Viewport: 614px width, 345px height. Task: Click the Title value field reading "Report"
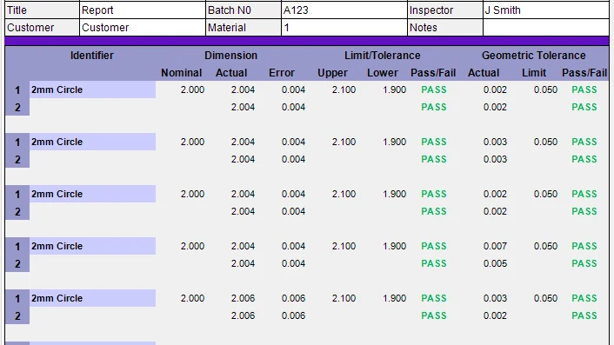click(x=143, y=10)
